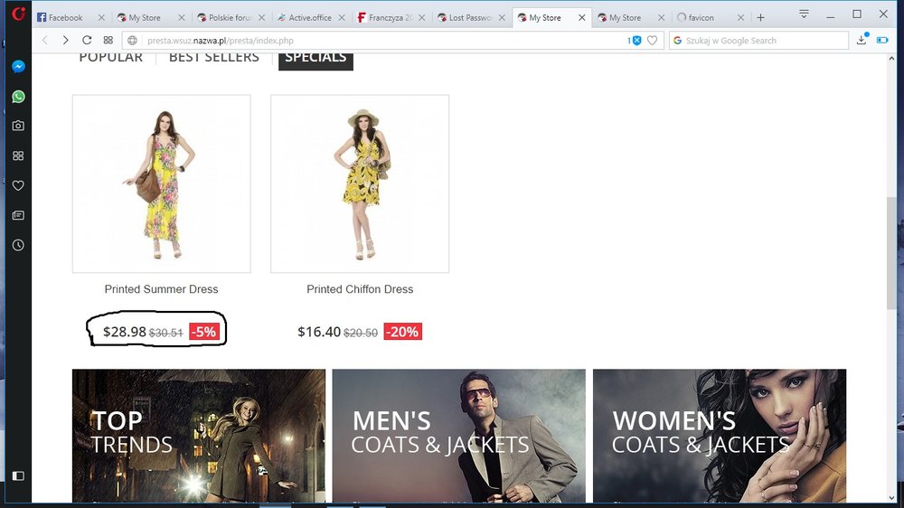Go forward to the next page

tap(65, 41)
